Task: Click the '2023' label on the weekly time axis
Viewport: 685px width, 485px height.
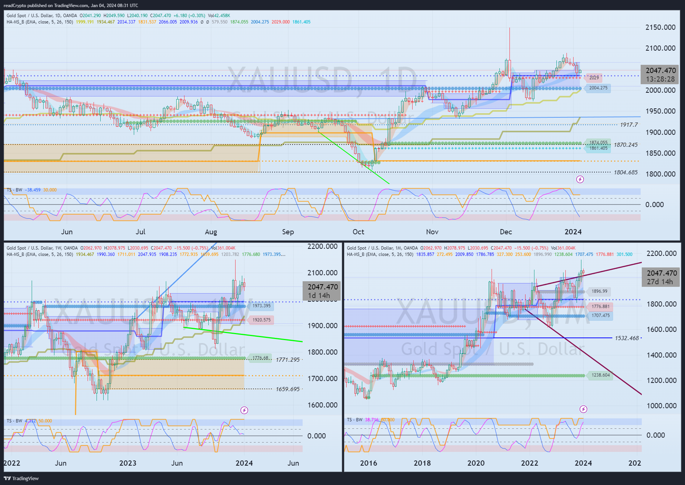Action: pos(127,463)
